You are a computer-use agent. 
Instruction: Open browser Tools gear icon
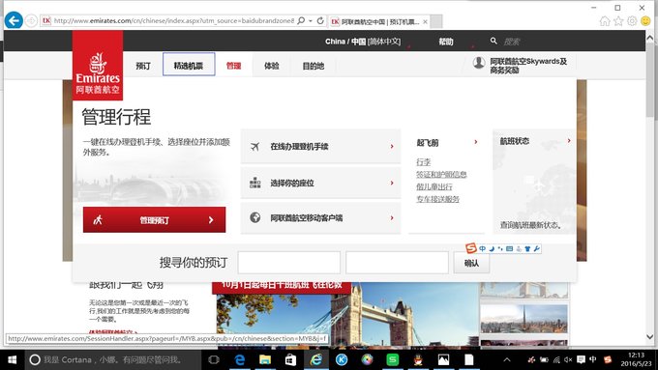[632, 21]
